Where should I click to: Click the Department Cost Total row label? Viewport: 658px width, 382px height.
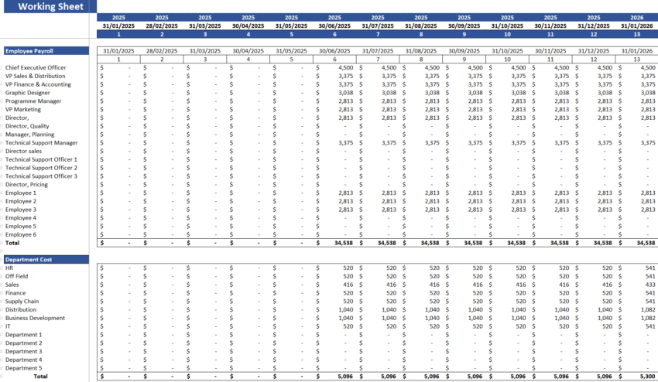point(40,377)
